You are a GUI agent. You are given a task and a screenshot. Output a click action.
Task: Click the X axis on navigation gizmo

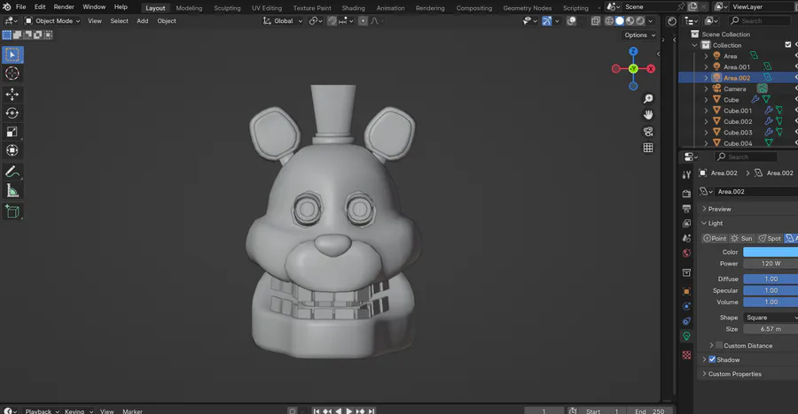pyautogui.click(x=651, y=69)
